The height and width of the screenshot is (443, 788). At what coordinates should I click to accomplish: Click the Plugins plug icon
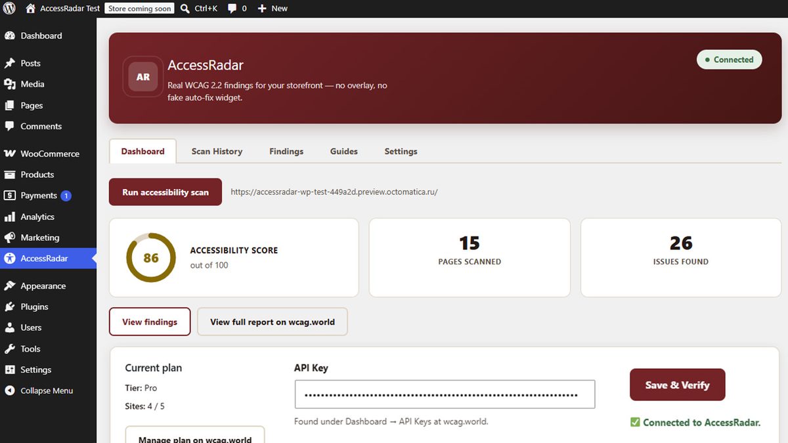tap(9, 306)
